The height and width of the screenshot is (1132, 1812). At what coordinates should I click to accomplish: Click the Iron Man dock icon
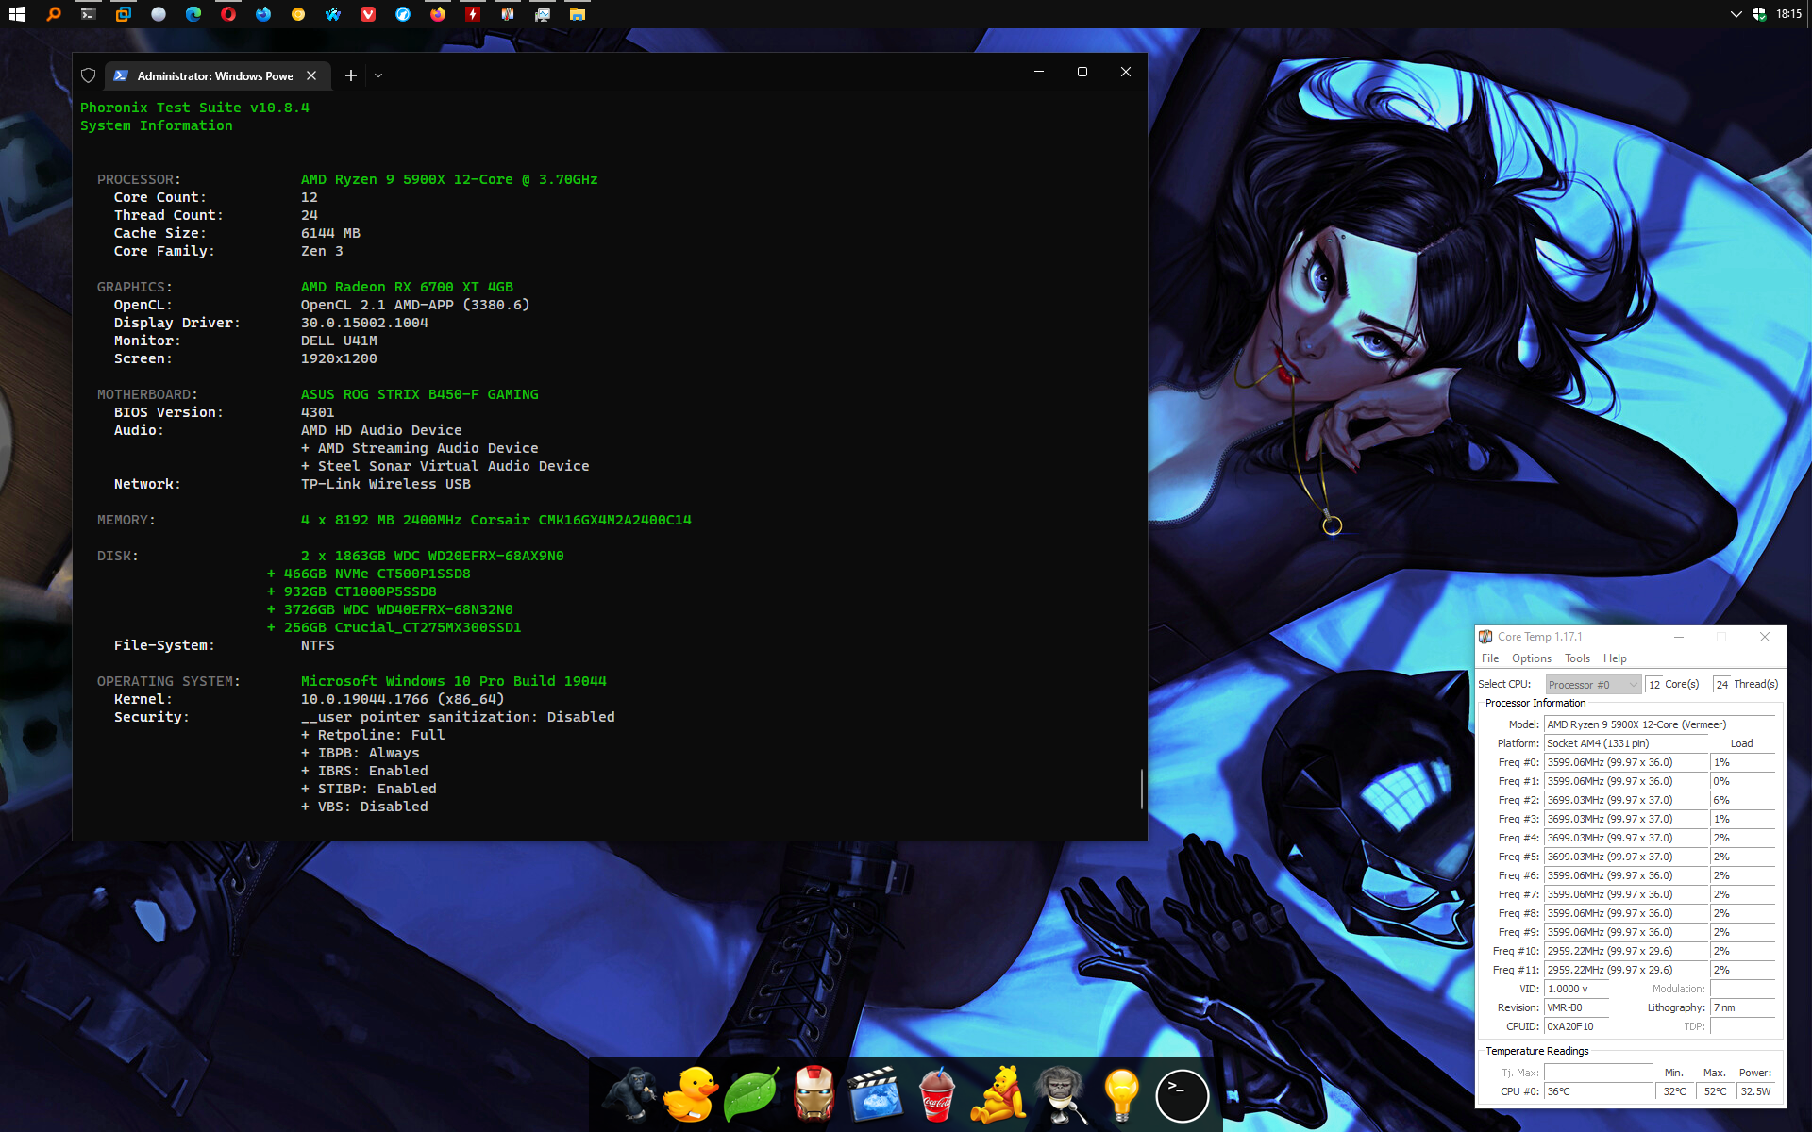pyautogui.click(x=814, y=1094)
